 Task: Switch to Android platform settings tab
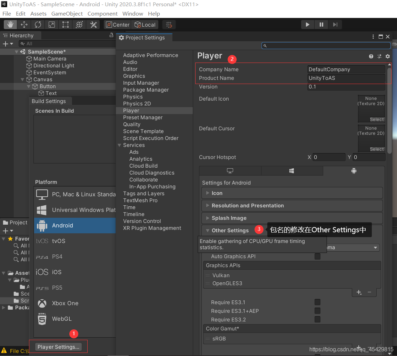click(x=354, y=171)
